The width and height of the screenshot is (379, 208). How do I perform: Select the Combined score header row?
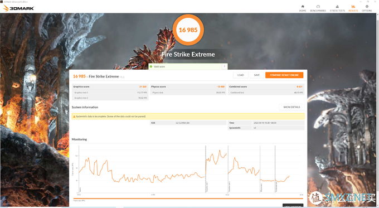266,86
